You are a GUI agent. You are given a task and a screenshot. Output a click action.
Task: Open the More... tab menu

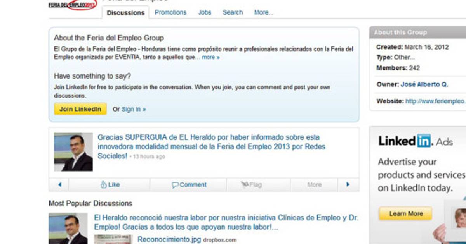264,12
